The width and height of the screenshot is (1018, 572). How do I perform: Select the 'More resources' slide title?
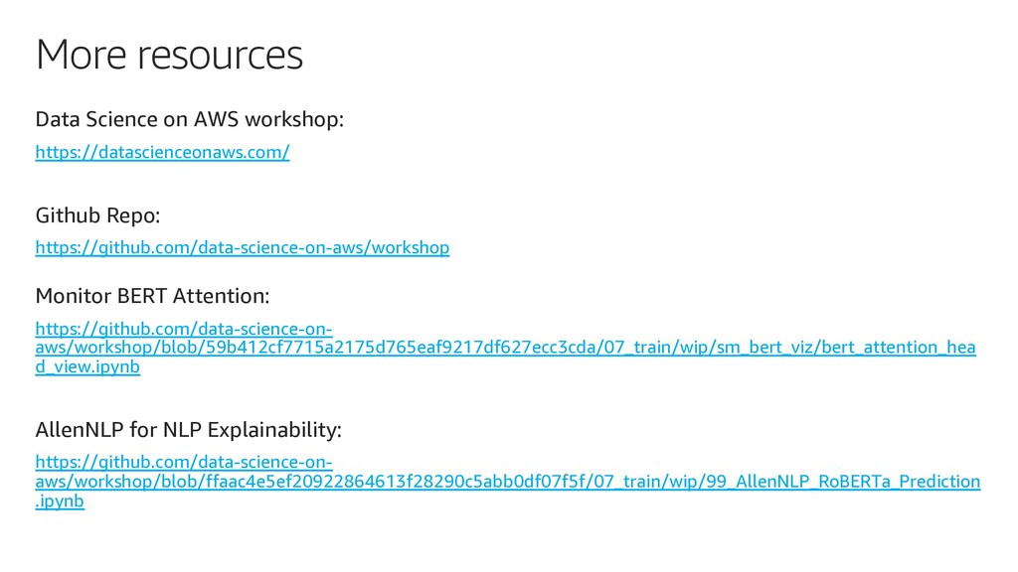tap(169, 55)
